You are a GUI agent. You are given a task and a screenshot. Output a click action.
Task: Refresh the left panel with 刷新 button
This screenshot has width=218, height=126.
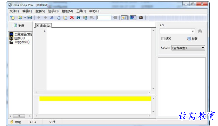19,26
